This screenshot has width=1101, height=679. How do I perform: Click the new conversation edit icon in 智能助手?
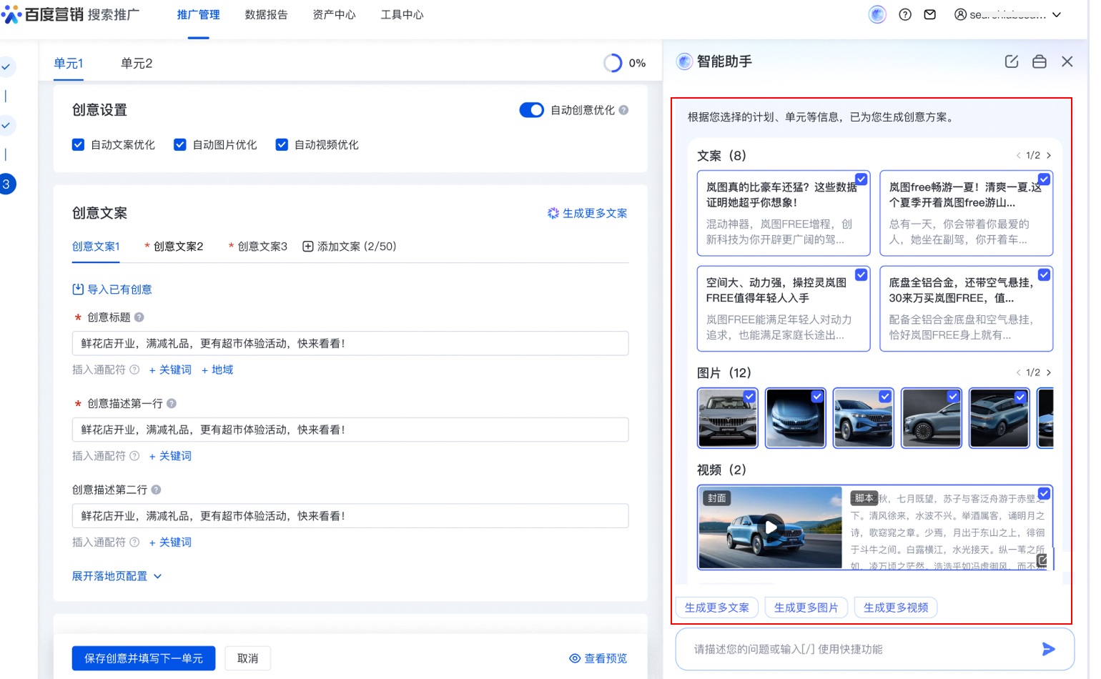point(1011,61)
